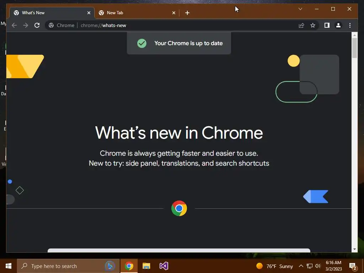
Task: Click the "What's new in Chrome" heading
Action: pyautogui.click(x=179, y=133)
